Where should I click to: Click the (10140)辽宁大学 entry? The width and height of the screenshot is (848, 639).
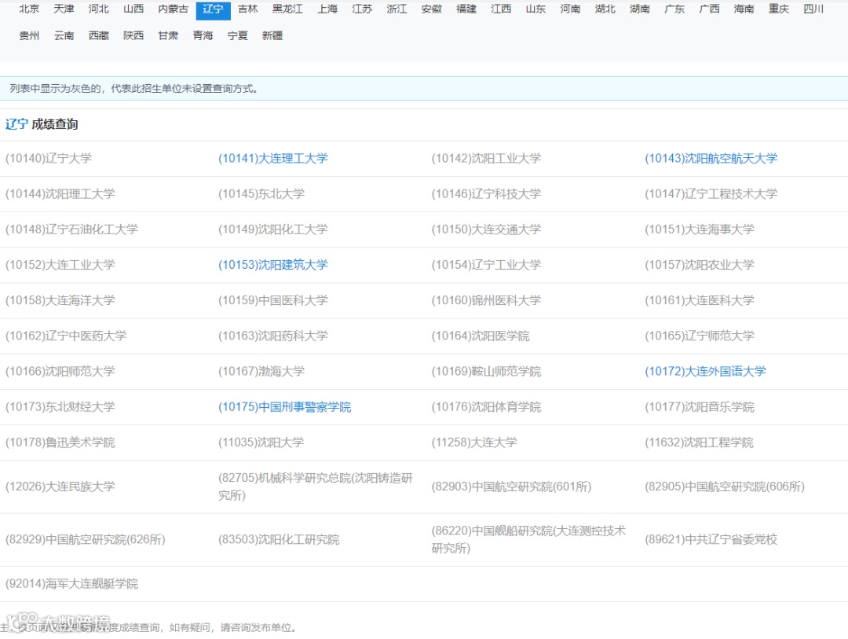49,159
